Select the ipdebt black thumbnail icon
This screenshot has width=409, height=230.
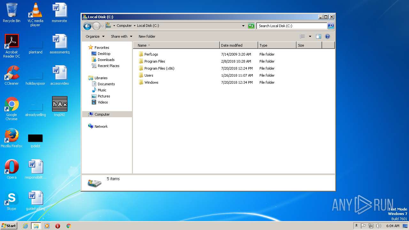pyautogui.click(x=35, y=141)
